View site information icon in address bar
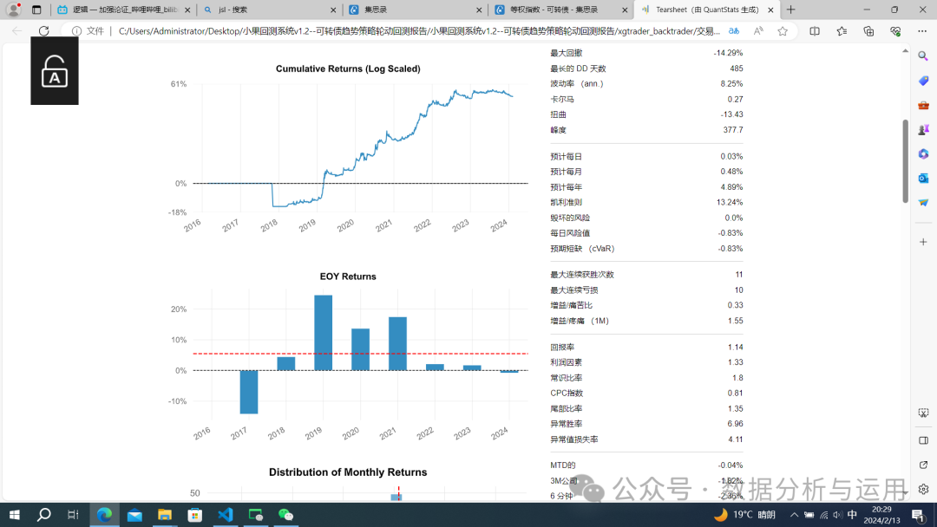The height and width of the screenshot is (527, 937). pos(76,31)
